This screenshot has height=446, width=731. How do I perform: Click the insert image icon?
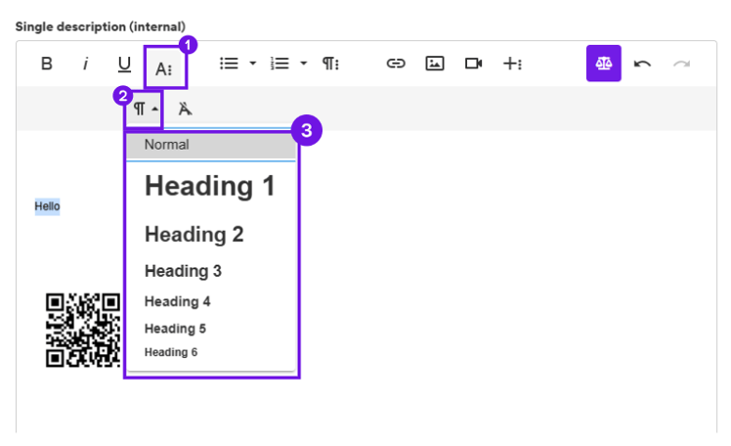click(435, 64)
